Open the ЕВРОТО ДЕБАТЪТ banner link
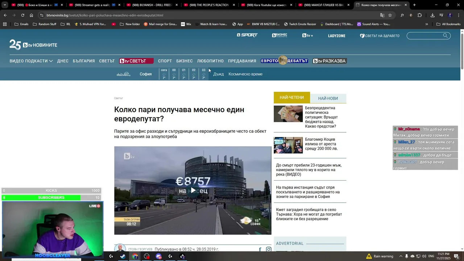Image resolution: width=464 pixels, height=261 pixels. pos(284,61)
